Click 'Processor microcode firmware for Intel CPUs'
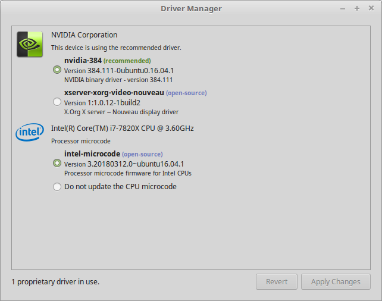 (x=128, y=173)
